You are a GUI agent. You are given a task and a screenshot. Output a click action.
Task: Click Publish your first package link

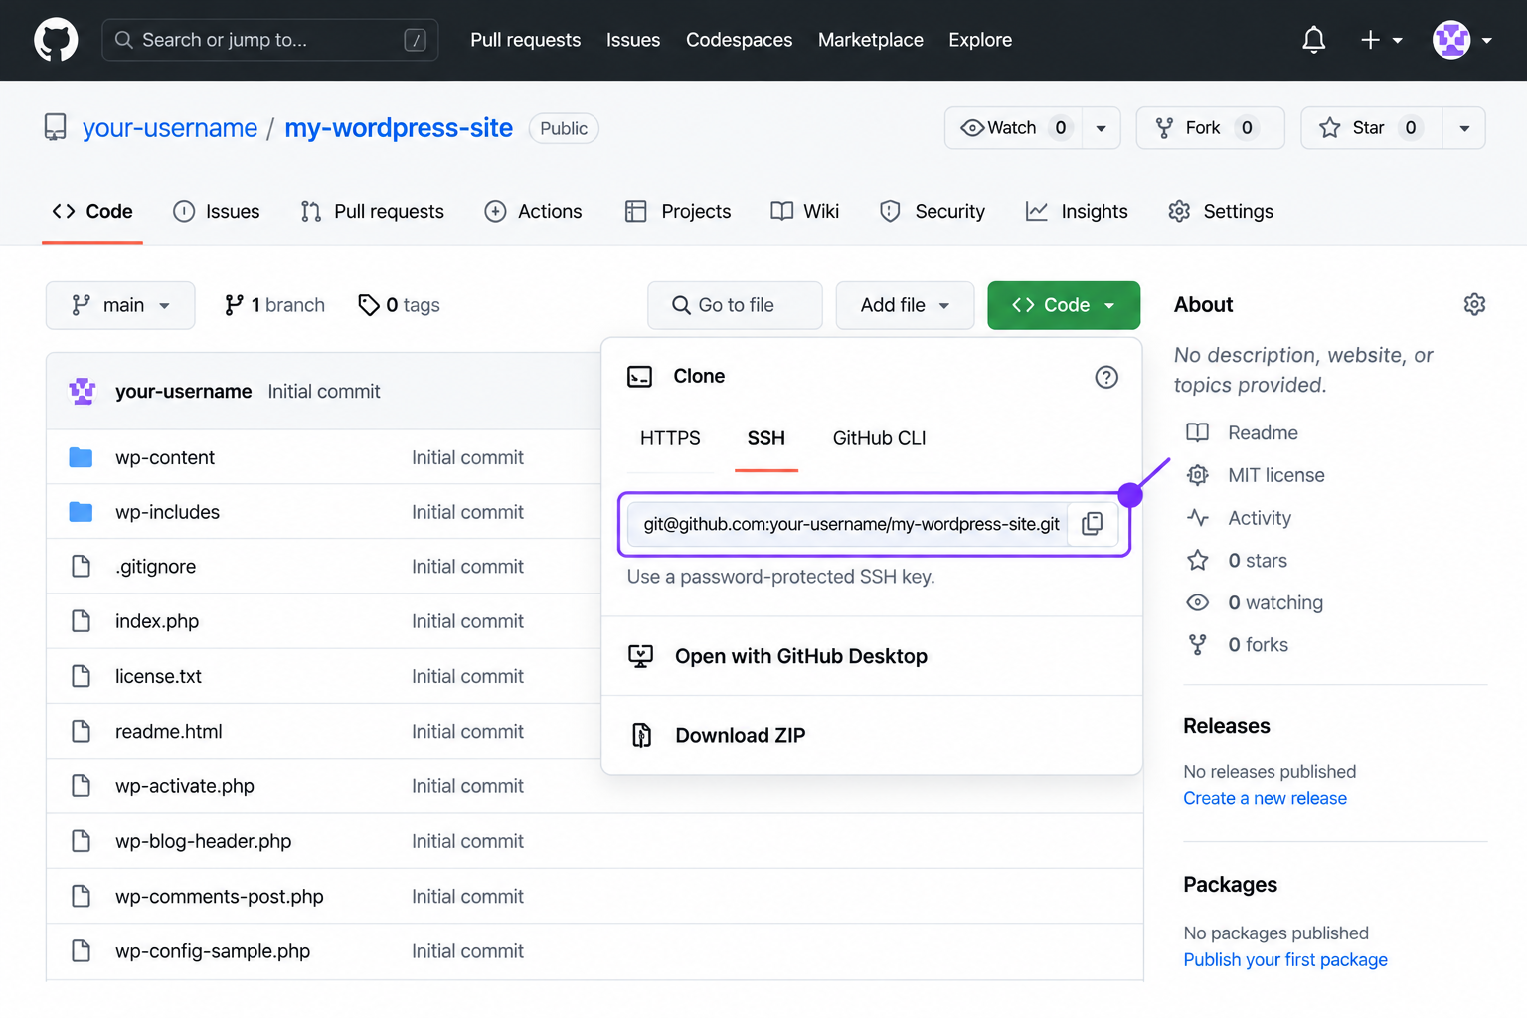click(x=1285, y=959)
